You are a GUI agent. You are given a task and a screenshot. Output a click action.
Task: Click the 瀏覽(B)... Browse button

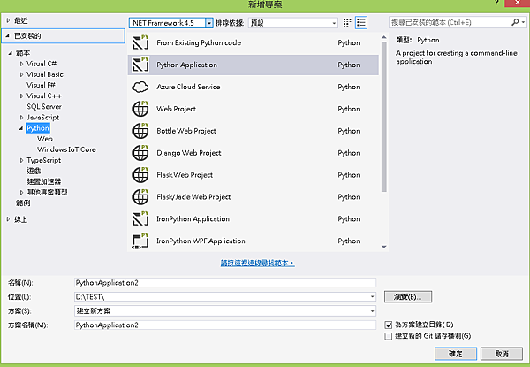point(408,297)
